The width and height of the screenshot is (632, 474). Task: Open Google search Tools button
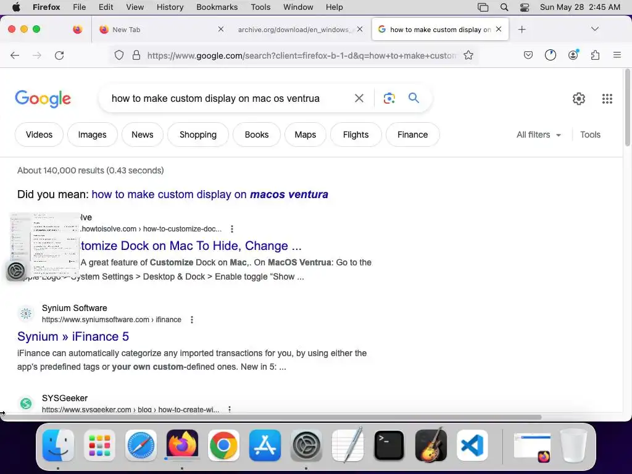(x=590, y=135)
